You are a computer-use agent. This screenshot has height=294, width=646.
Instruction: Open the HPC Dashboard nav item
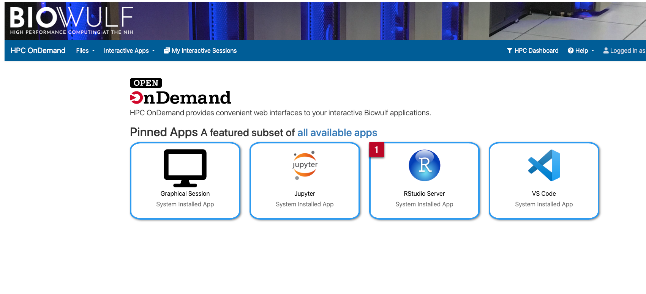[532, 50]
